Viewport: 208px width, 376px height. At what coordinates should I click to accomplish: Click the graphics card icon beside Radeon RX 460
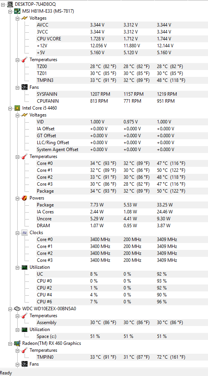coord(18,343)
